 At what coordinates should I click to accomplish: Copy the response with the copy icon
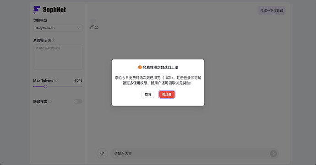(92, 27)
